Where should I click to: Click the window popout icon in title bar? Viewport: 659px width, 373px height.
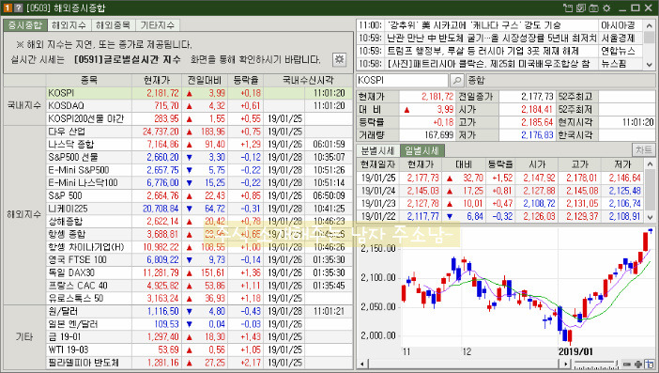click(568, 8)
